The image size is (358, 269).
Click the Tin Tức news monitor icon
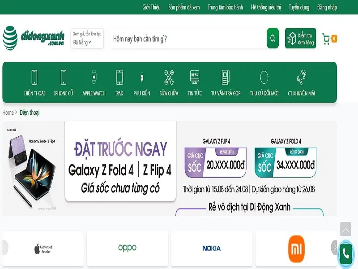pos(195,77)
